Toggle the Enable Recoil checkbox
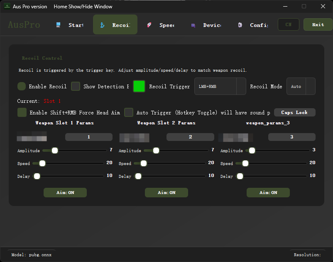This screenshot has width=333, height=262. click(22, 86)
